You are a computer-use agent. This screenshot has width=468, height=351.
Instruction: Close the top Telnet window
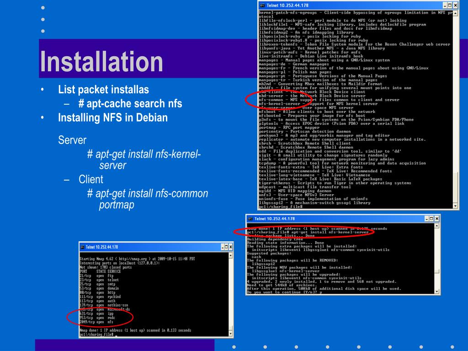click(x=456, y=5)
